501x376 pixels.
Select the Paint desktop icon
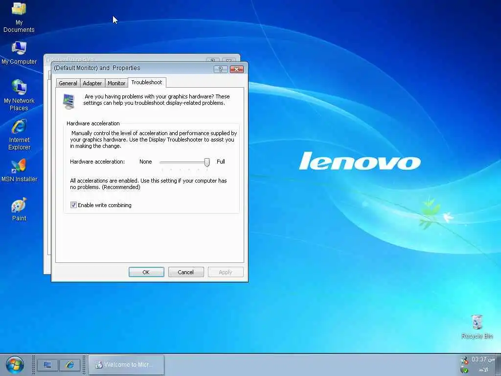click(19, 210)
